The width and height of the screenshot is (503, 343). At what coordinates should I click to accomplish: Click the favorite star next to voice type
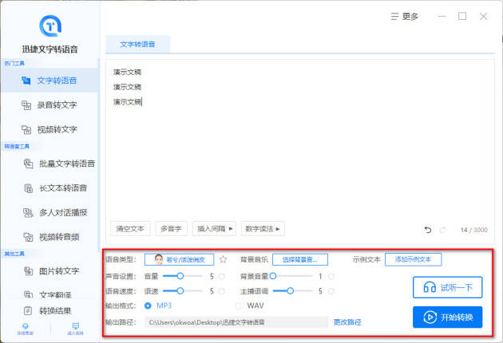224,259
